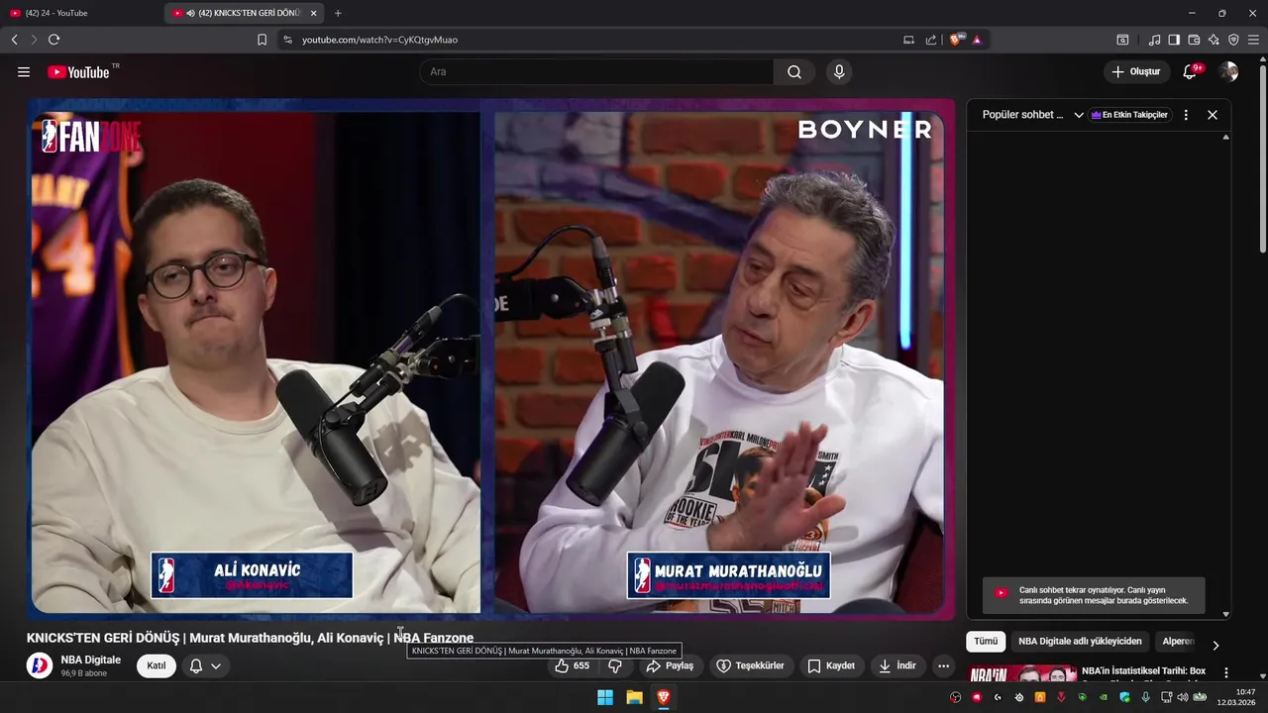Open Brave Wallet icon
This screenshot has height=713, width=1268.
pyautogui.click(x=1194, y=40)
